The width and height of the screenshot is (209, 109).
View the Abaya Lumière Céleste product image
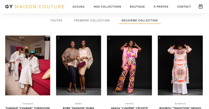(x=130, y=65)
